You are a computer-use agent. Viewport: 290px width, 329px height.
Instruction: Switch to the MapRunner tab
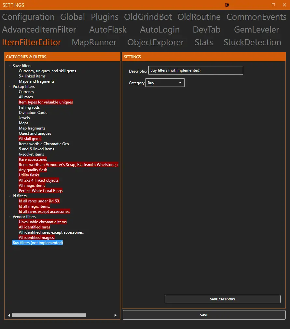point(94,42)
